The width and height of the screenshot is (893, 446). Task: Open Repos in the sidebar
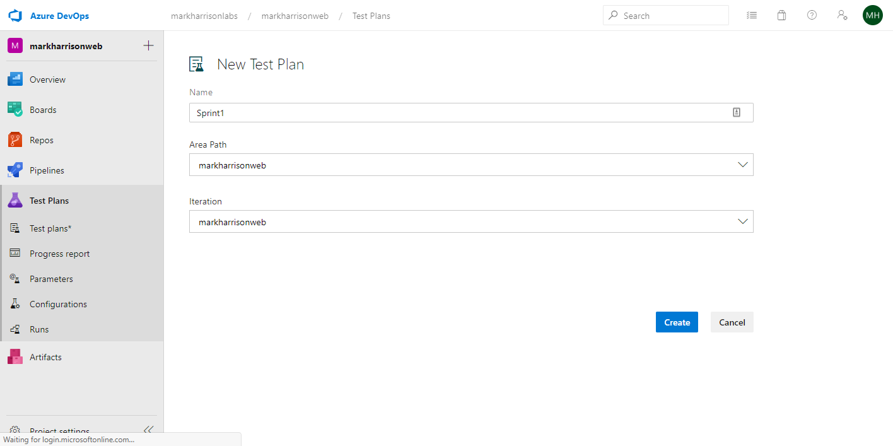(x=42, y=140)
